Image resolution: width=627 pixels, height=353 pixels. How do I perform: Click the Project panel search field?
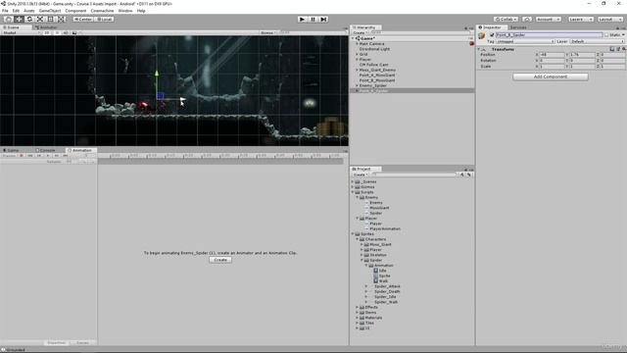(x=413, y=175)
